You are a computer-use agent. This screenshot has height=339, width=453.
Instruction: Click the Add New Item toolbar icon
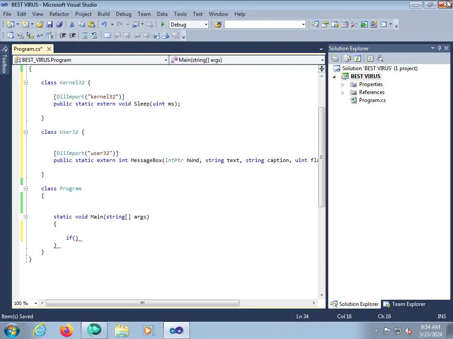pos(25,25)
